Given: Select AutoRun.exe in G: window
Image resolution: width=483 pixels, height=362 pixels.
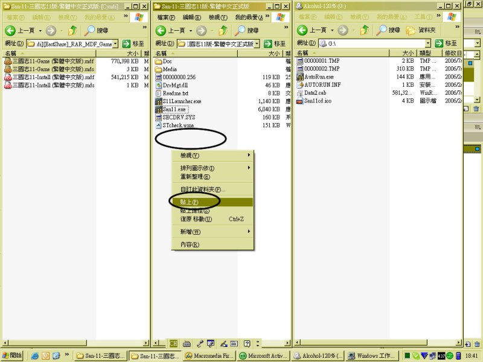Looking at the screenshot, I should (315, 77).
